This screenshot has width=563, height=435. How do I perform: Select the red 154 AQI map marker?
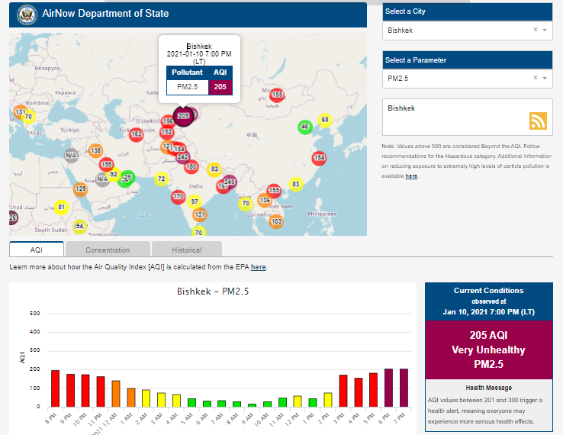tap(319, 158)
